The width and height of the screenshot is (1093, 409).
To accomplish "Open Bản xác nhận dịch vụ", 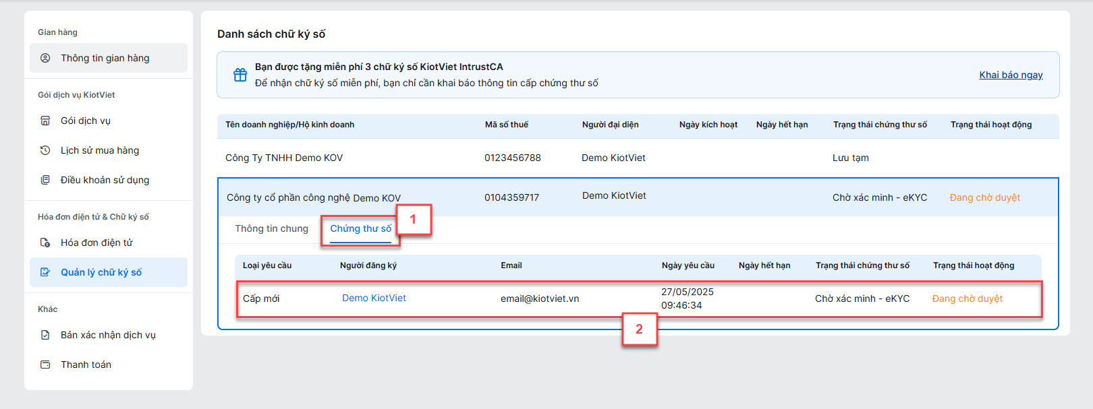I will (x=109, y=335).
